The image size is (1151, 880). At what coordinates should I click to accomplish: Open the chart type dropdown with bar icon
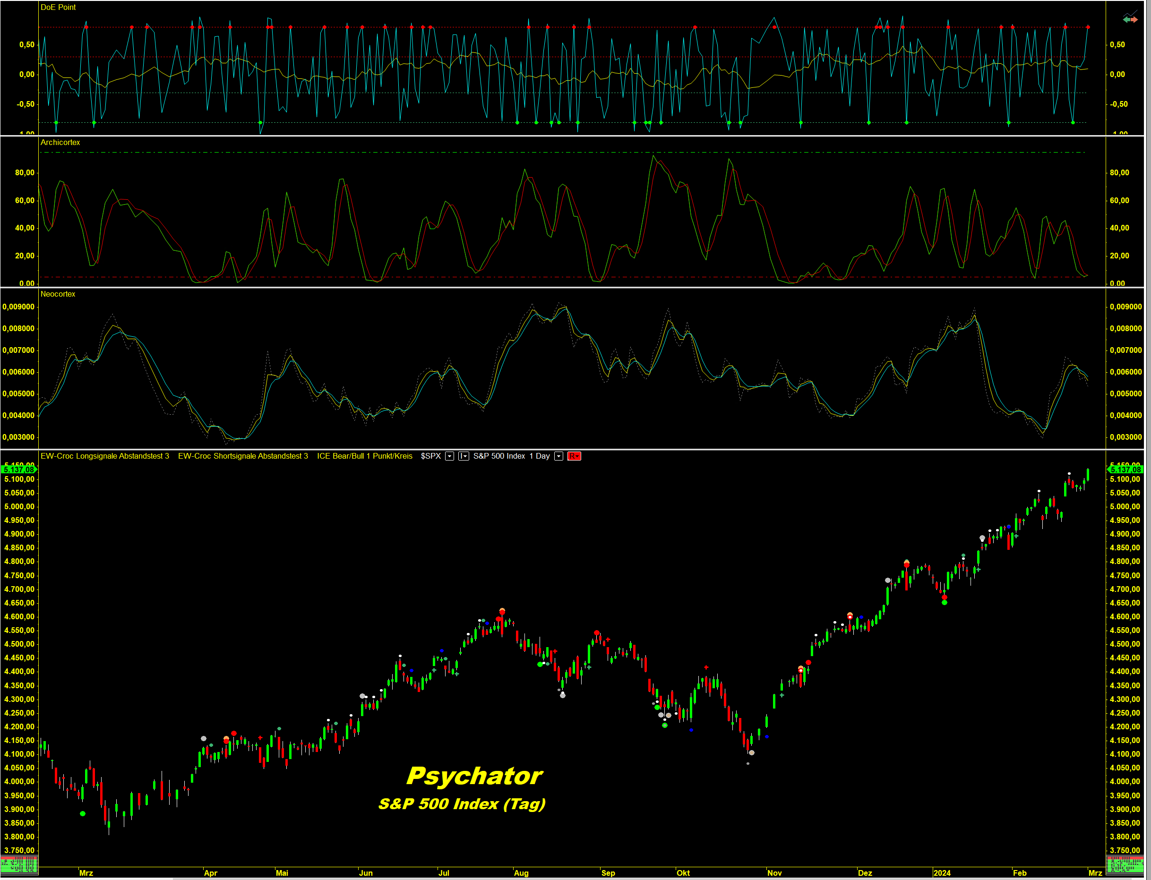coord(463,456)
